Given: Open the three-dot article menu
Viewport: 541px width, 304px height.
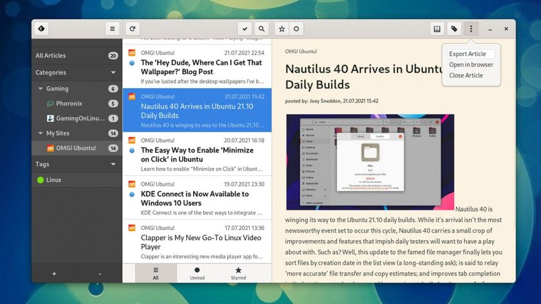Looking at the screenshot, I should (x=471, y=29).
